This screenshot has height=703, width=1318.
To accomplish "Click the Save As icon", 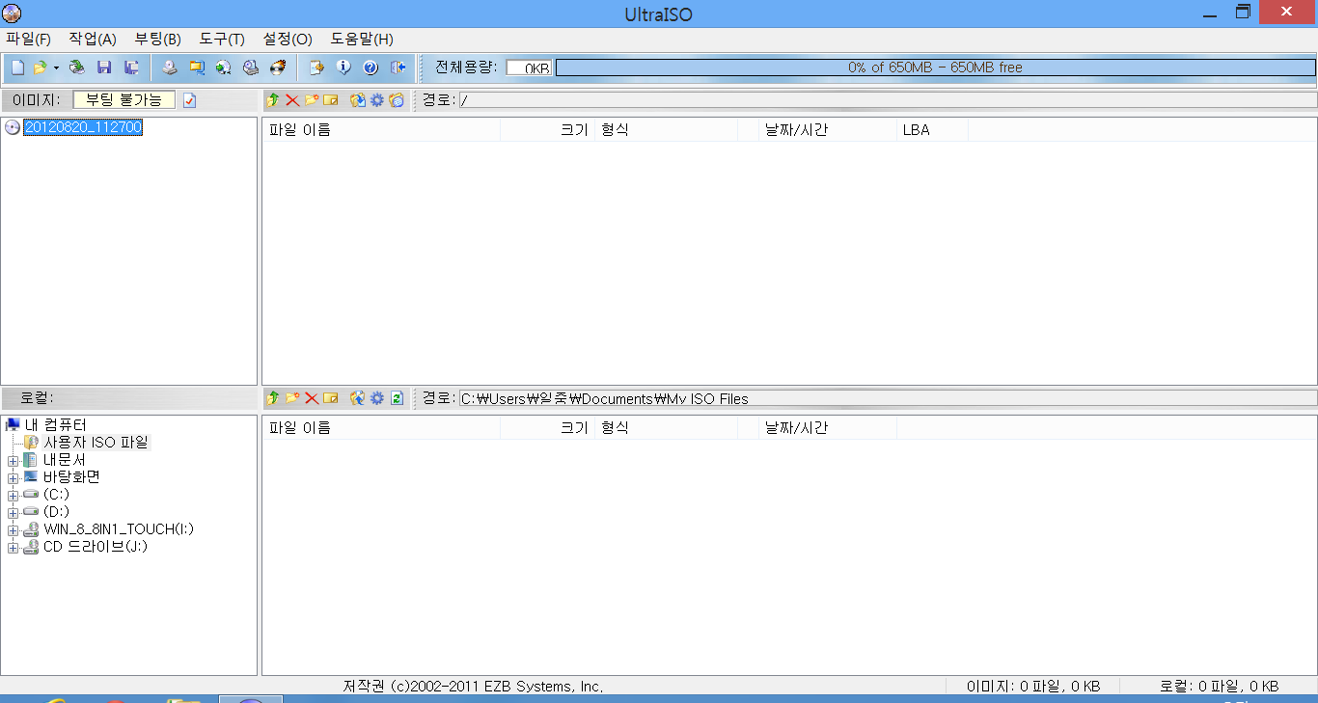I will (132, 68).
